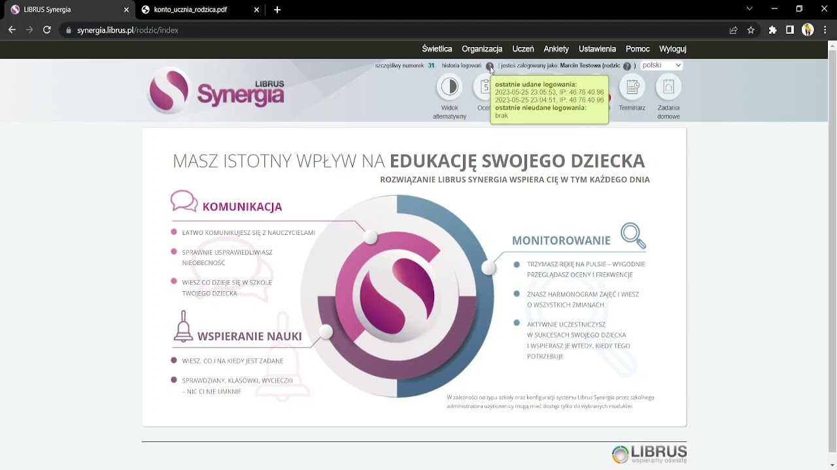This screenshot has width=837, height=470.
Task: Click the Marcin Testowa user name
Action: (580, 66)
